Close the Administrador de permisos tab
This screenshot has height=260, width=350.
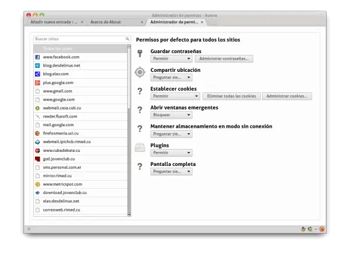pos(202,22)
